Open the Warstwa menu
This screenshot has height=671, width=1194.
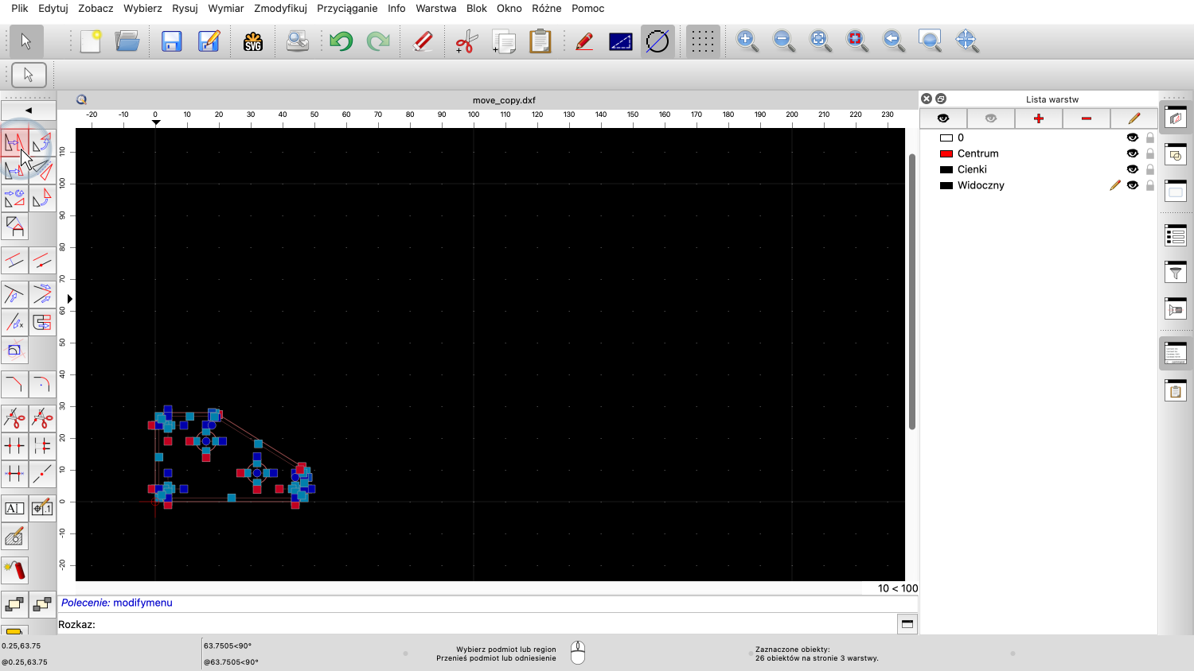pos(435,8)
